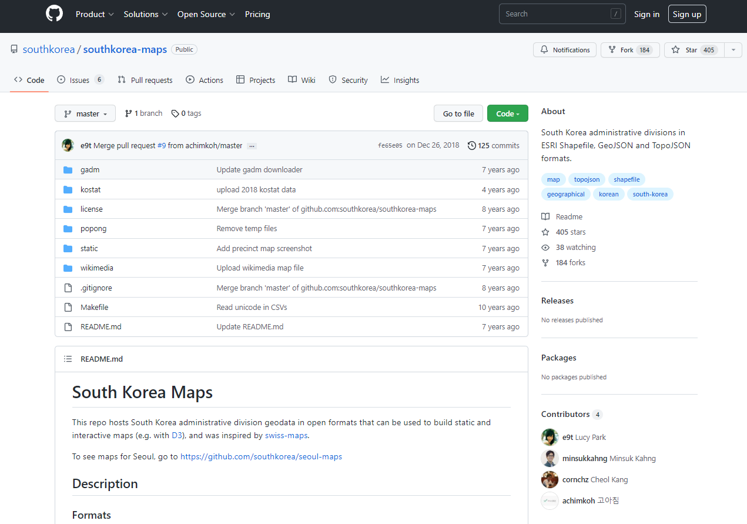Fork the repository with Fork button
This screenshot has width=747, height=524.
click(x=630, y=50)
